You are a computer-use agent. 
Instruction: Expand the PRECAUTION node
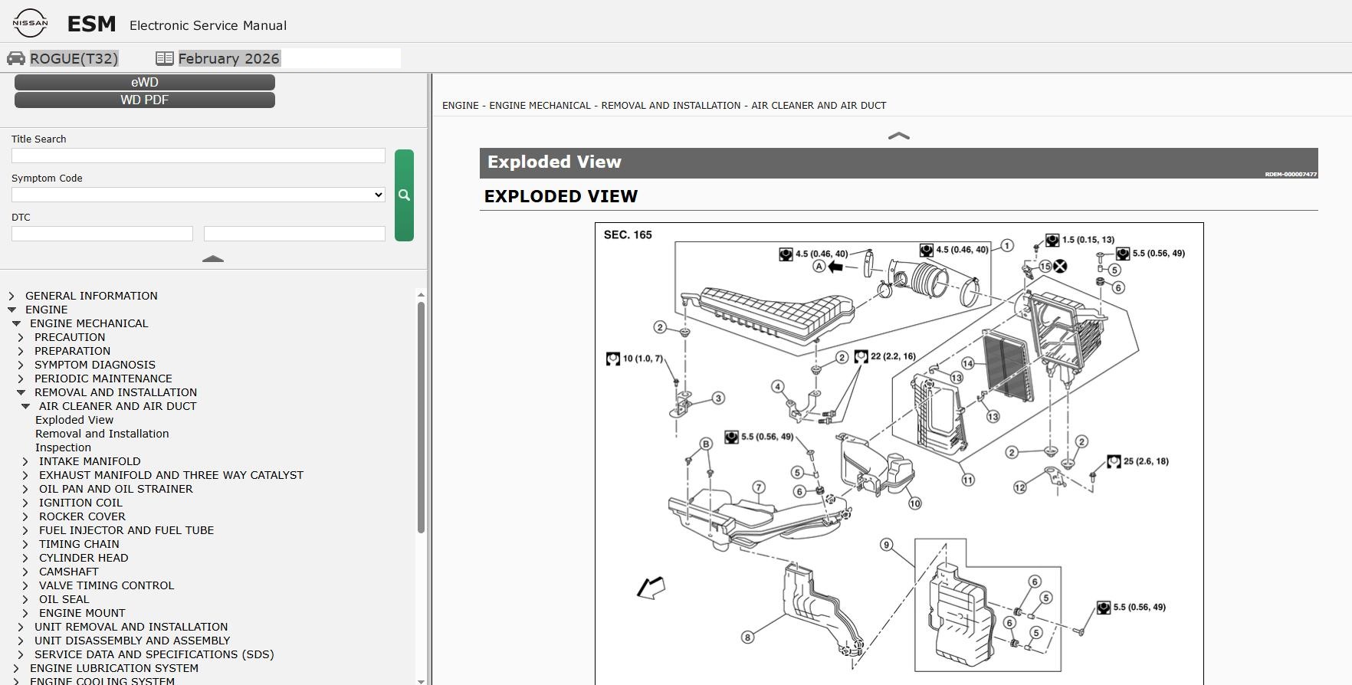pyautogui.click(x=21, y=337)
